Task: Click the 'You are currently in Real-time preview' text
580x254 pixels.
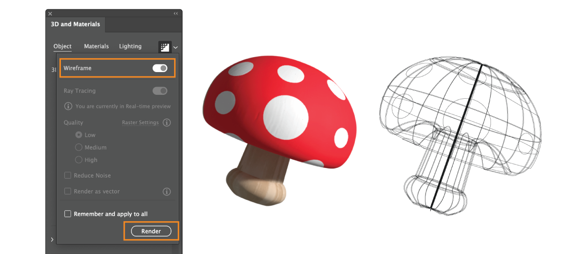Action: [123, 106]
